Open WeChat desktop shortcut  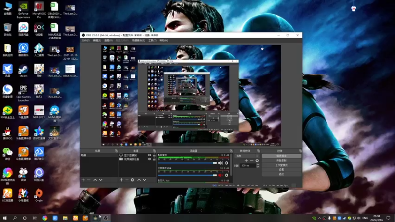pyautogui.click(x=7, y=154)
